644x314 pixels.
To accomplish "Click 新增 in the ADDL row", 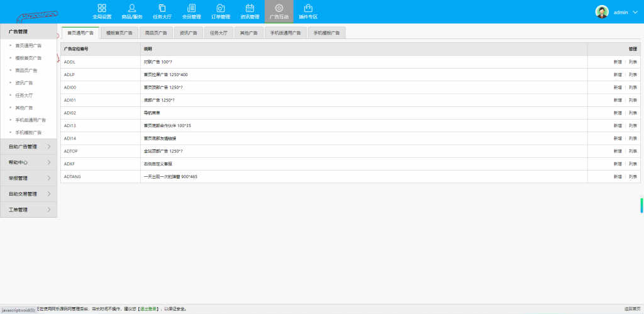I will click(x=618, y=62).
